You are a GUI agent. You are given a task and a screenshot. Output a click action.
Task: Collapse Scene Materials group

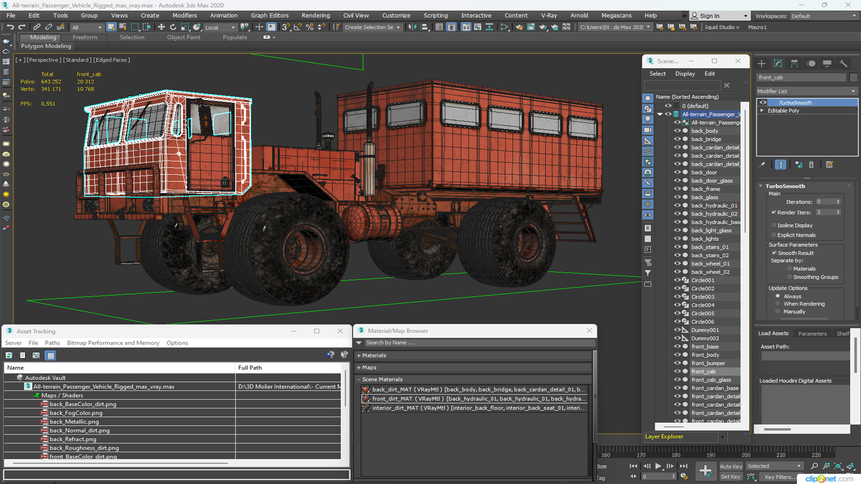point(359,380)
